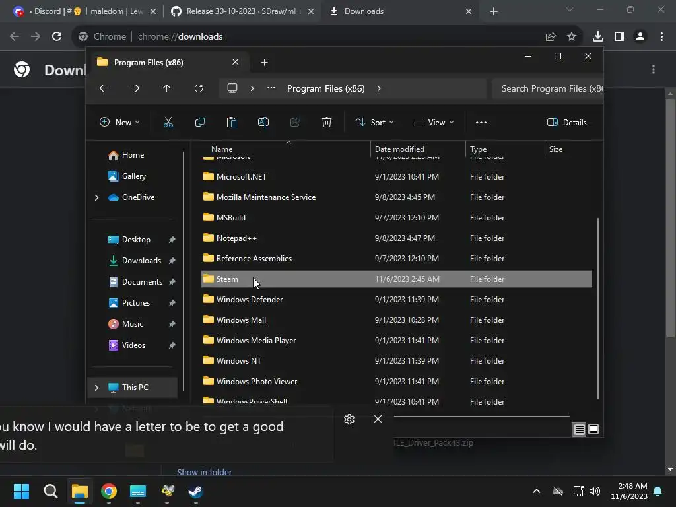The image size is (676, 507).
Task: Expand the OneDrive tree node
Action: 96,197
